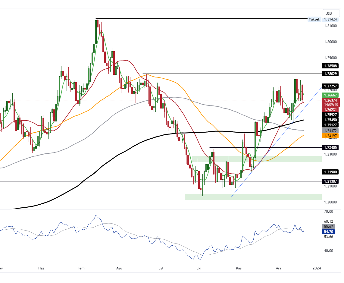The width and height of the screenshot is (344, 283).
Task: Click the blue RSI value label 54.70
Action: coord(328,231)
